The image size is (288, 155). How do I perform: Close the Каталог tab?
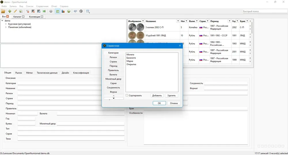pos(23,16)
